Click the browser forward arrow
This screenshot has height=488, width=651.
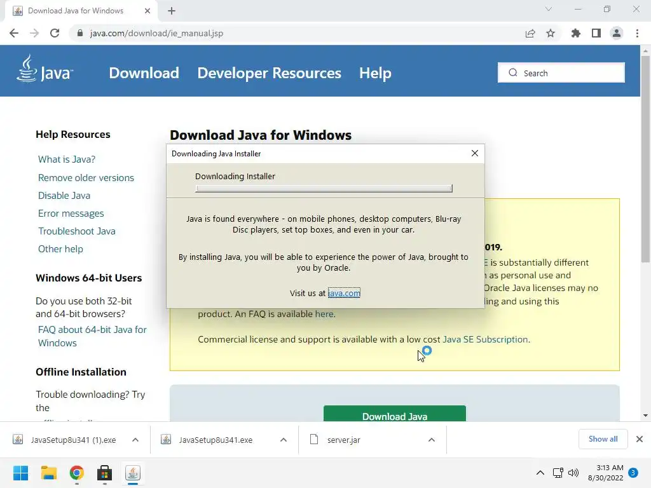coord(34,33)
